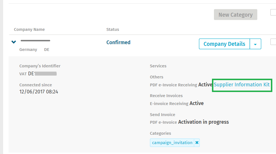Tick the checkbox in the company row
Viewport: 276px width, 154px height.
tap(273, 42)
